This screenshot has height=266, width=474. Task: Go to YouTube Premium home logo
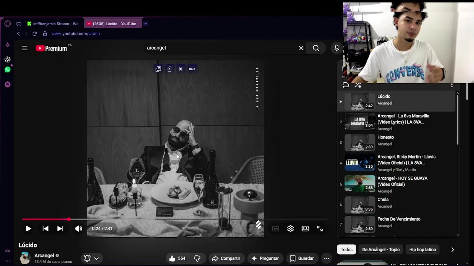(52, 48)
